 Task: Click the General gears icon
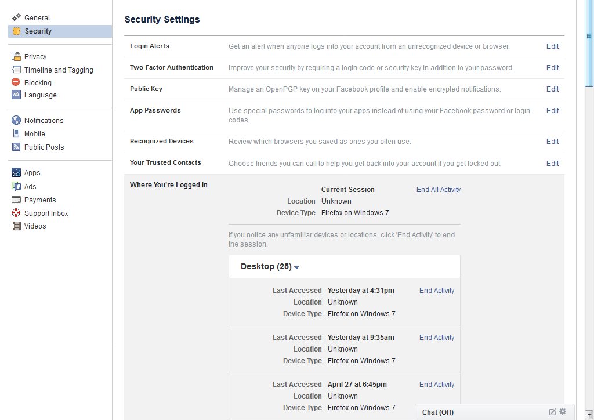click(x=16, y=17)
